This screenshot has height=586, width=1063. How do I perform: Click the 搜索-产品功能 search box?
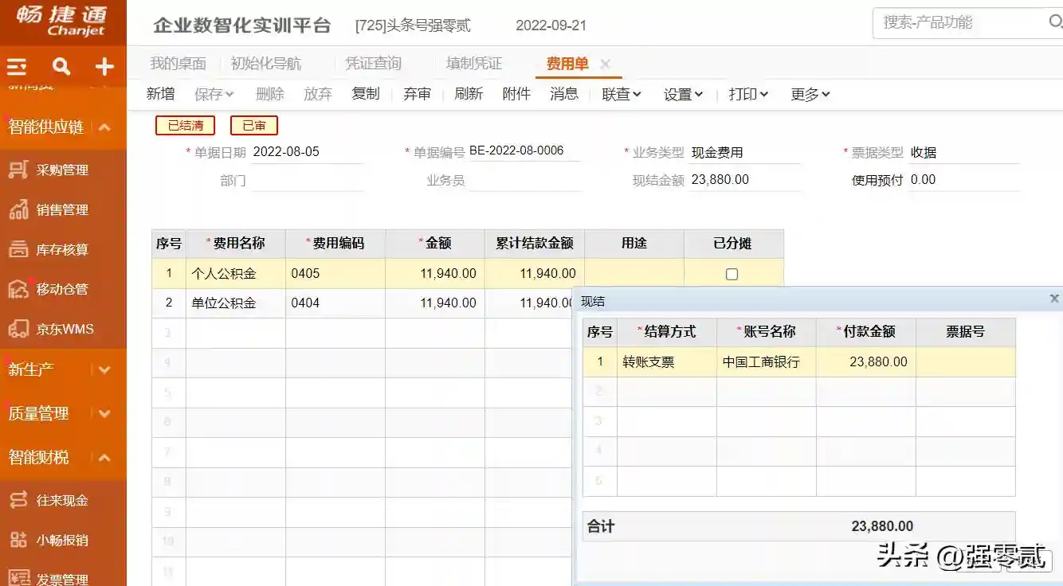click(x=960, y=22)
